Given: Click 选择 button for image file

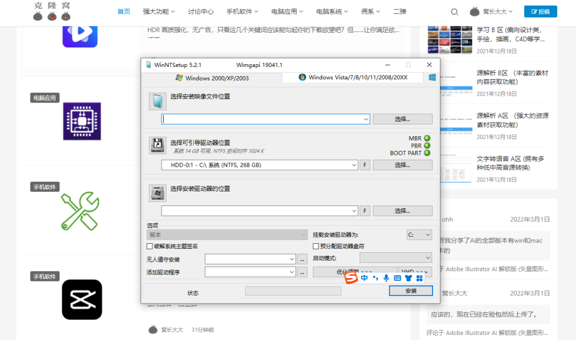Looking at the screenshot, I should click(x=403, y=119).
